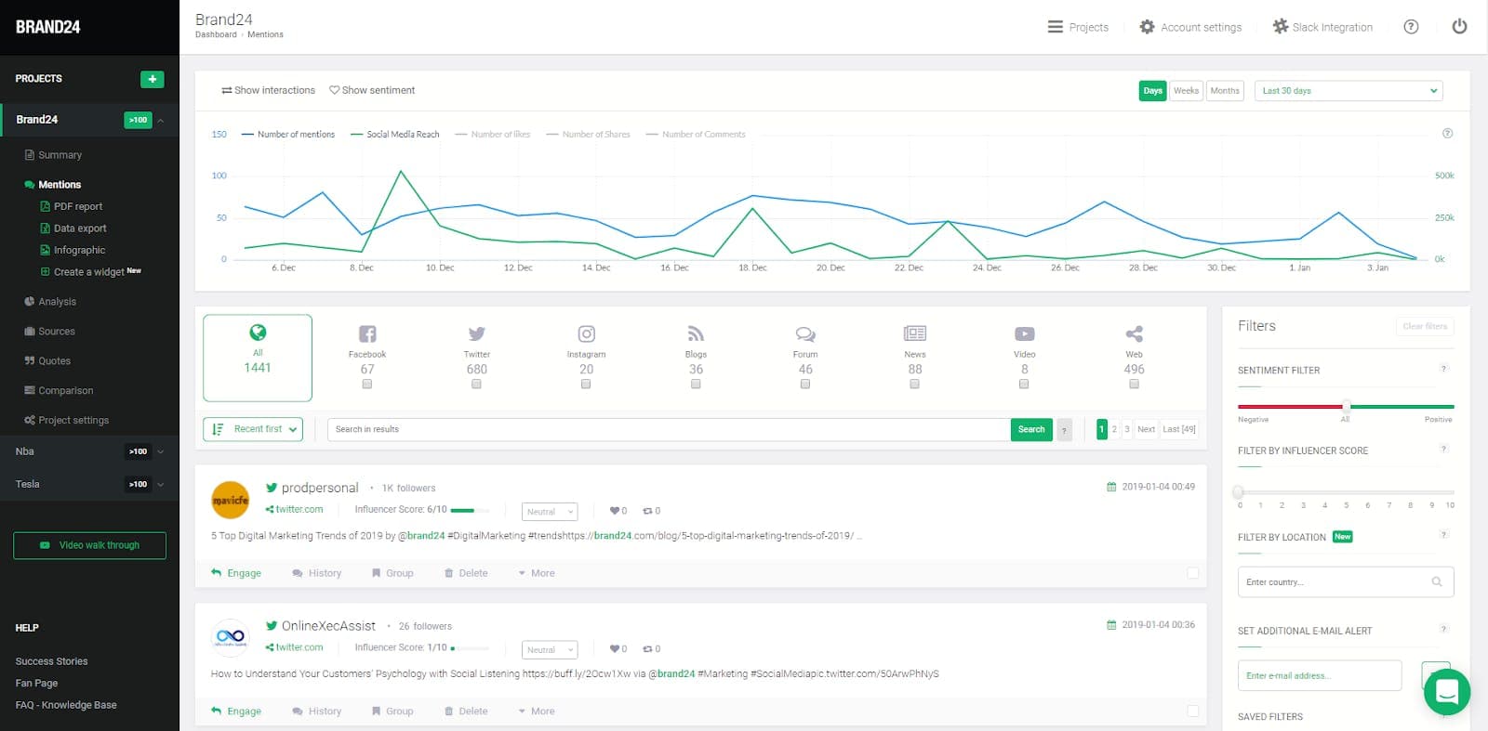Click the chart help icon

click(1447, 134)
